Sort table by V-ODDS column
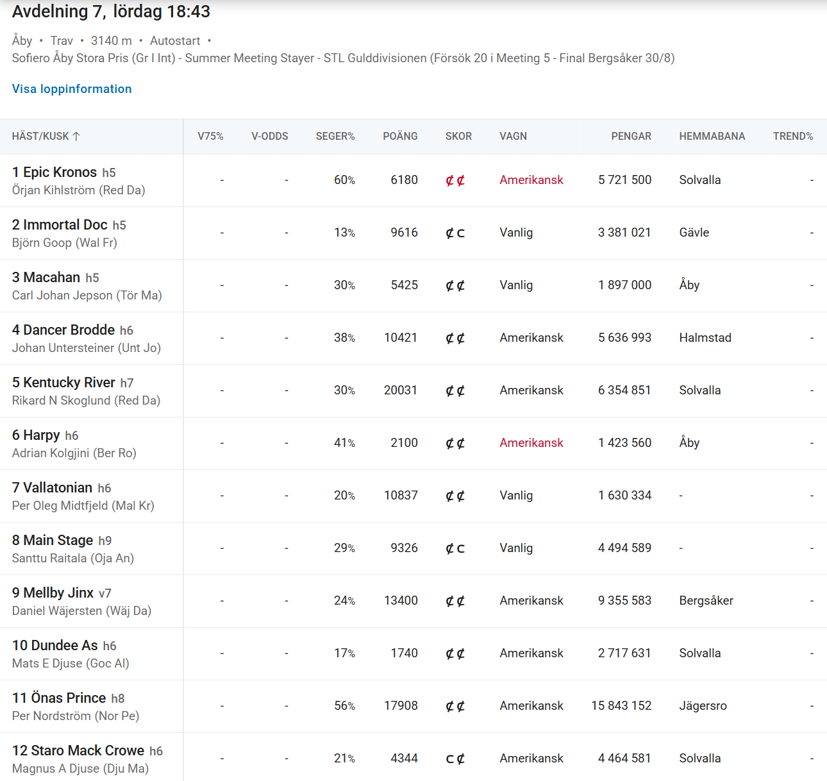The width and height of the screenshot is (827, 781). click(270, 136)
